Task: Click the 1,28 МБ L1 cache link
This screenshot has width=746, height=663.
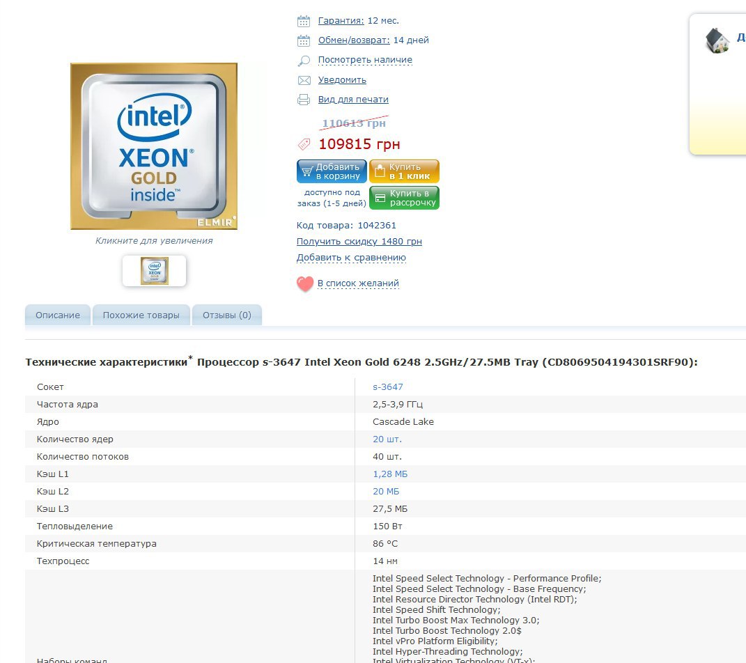Action: [x=390, y=474]
